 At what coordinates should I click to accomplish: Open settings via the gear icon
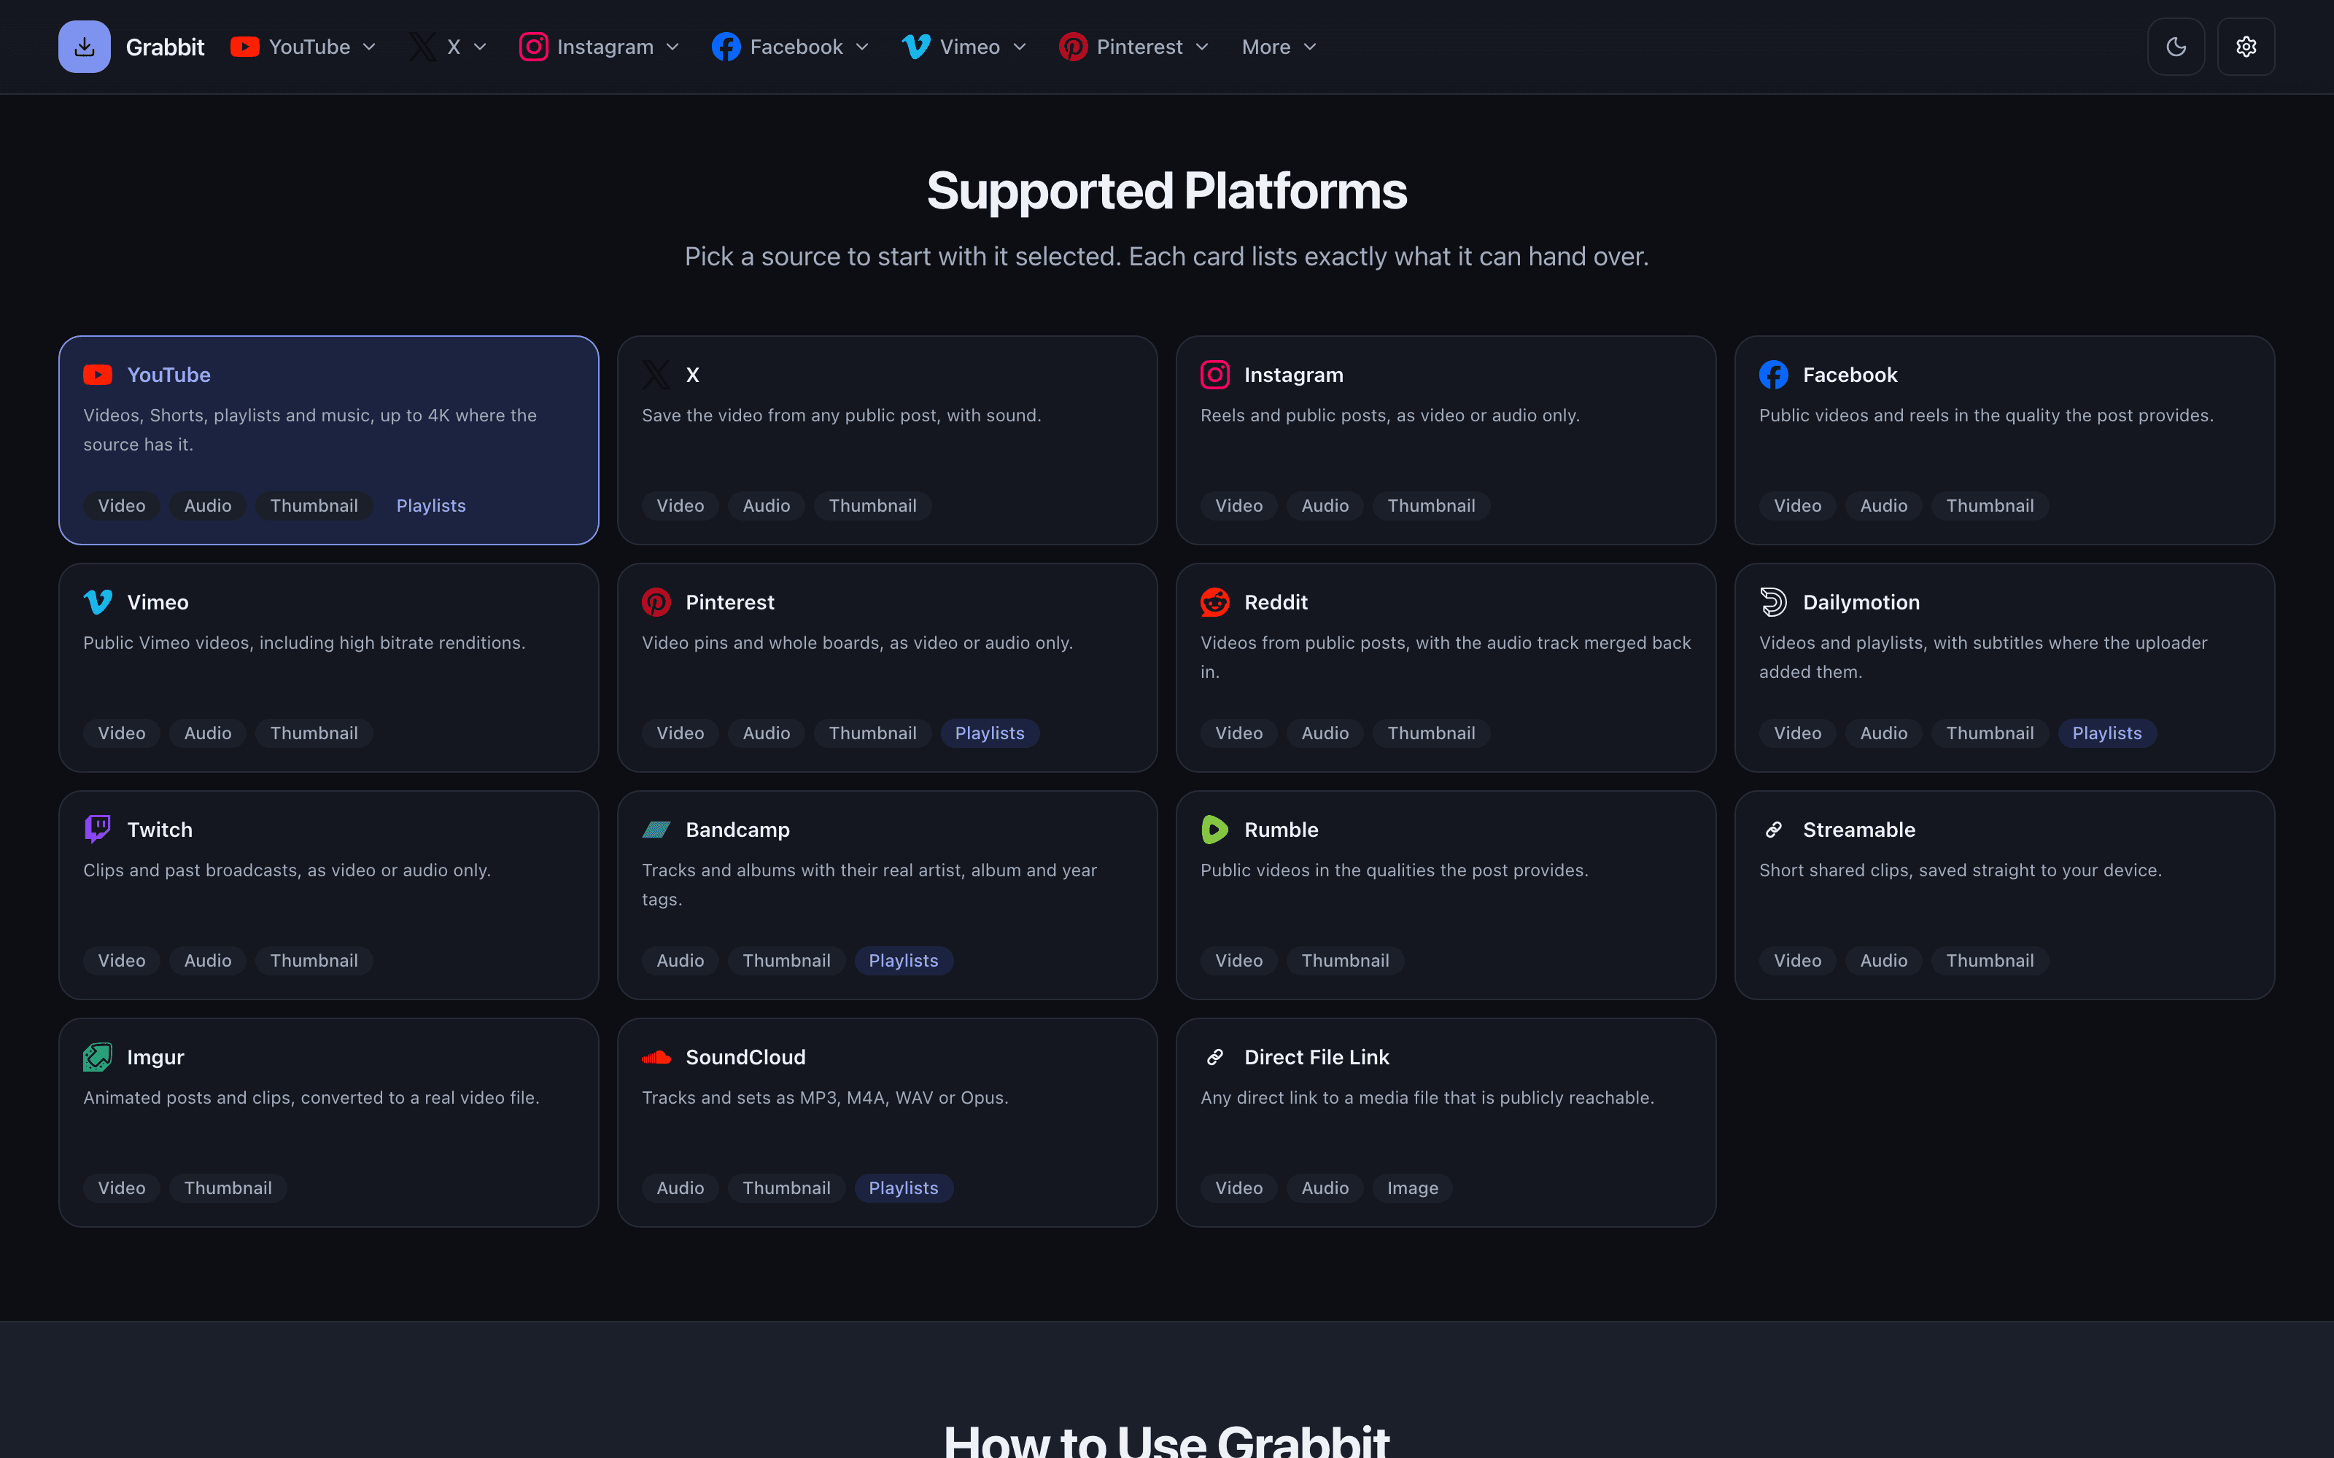2246,46
